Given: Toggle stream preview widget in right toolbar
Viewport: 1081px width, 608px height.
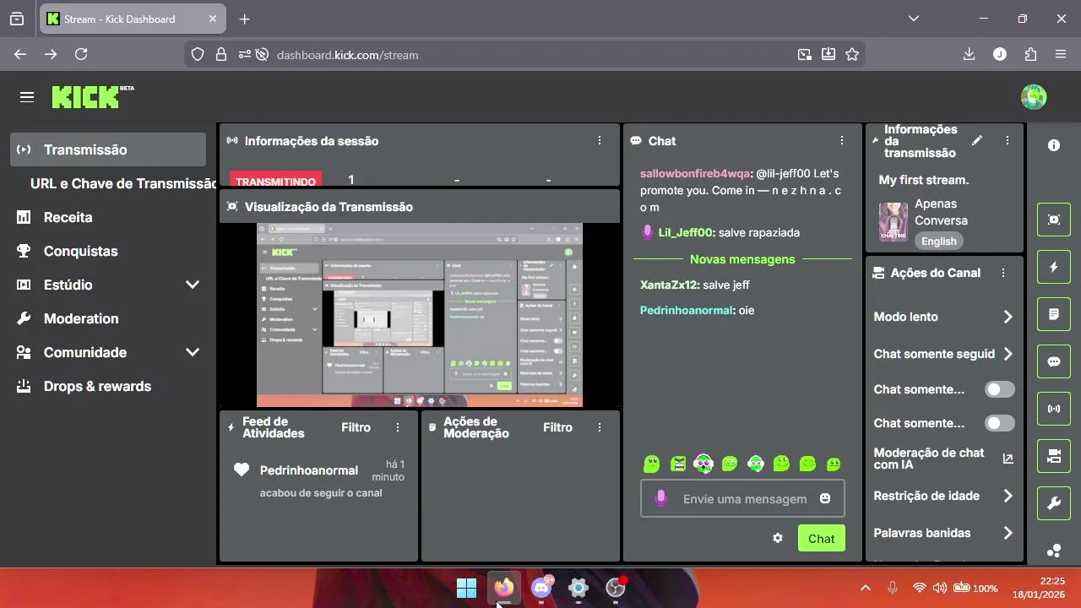Looking at the screenshot, I should 1054,220.
